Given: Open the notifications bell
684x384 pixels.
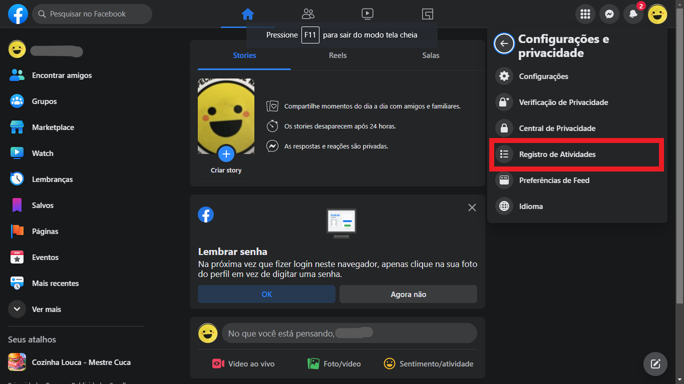Looking at the screenshot, I should (633, 14).
